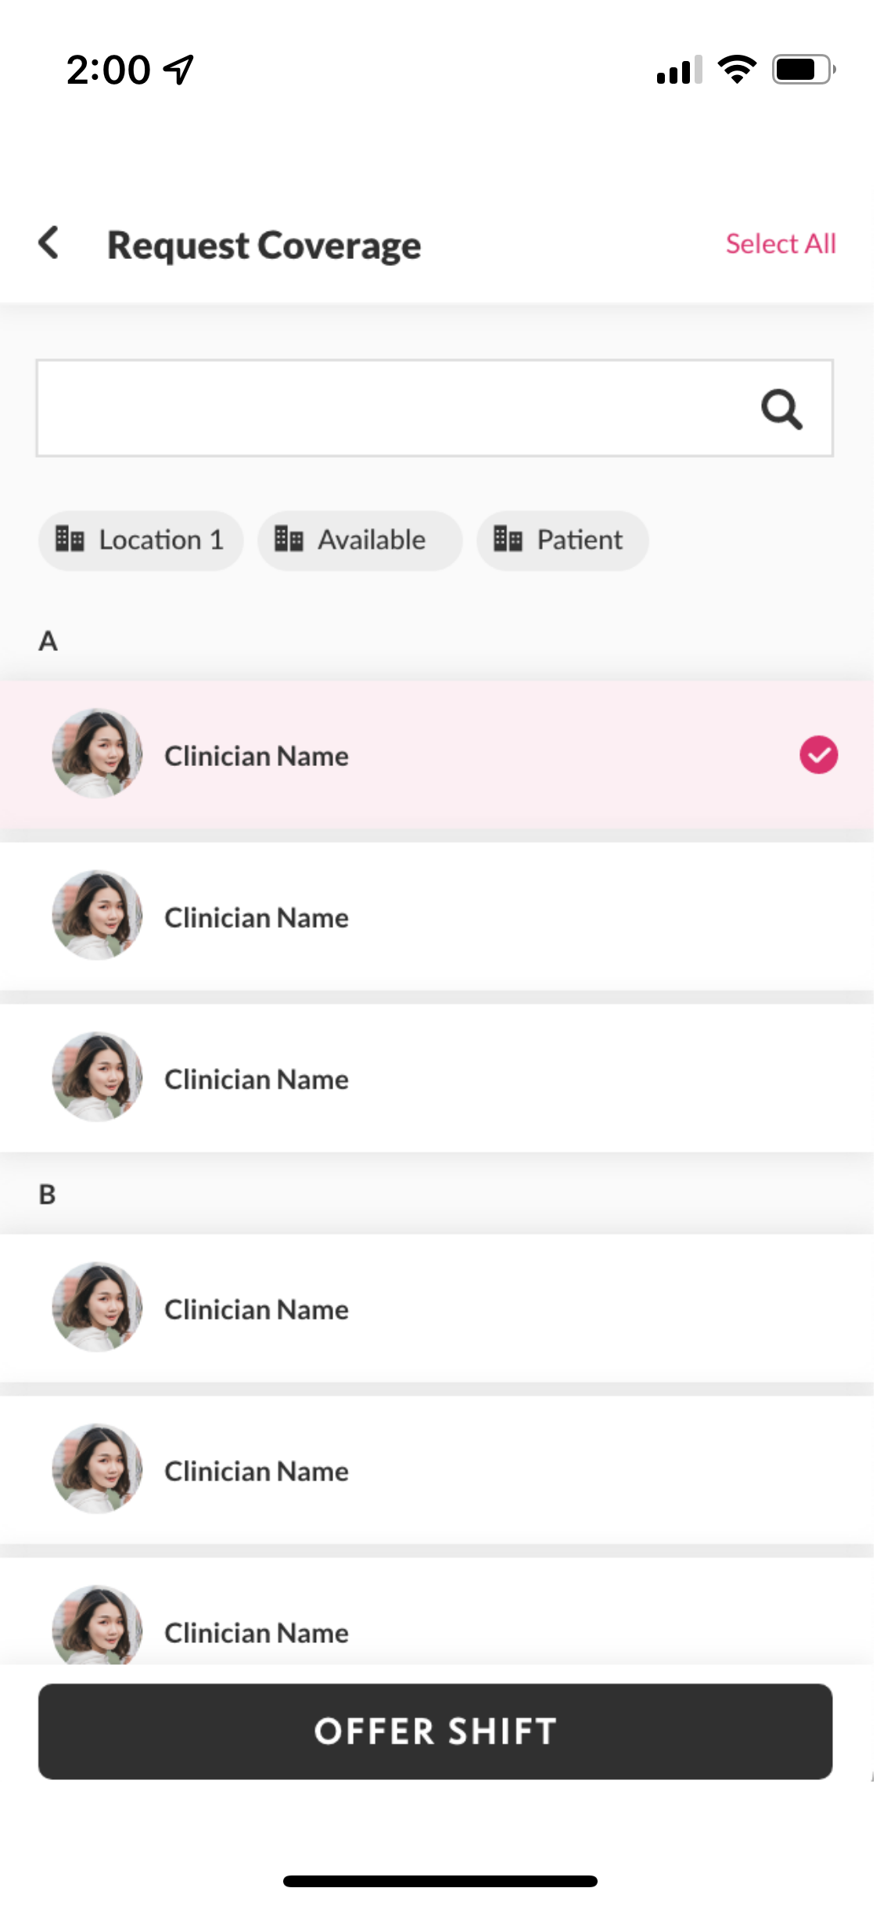
Task: Click the building icon on Available chip
Action: [x=289, y=539]
